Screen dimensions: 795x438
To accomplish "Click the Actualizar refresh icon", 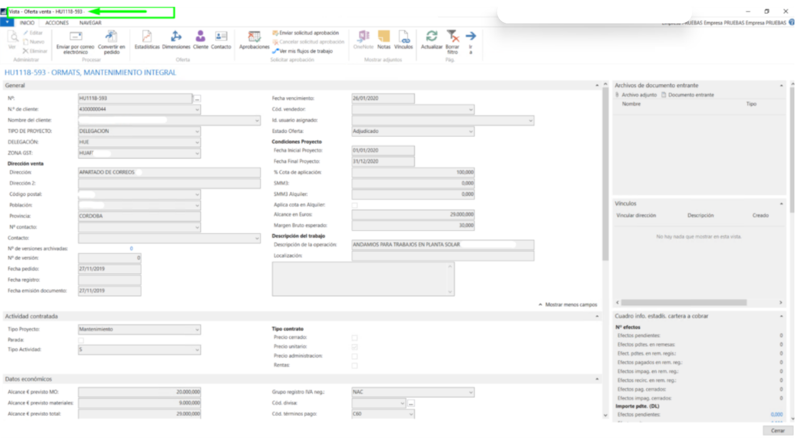I will pos(432,36).
